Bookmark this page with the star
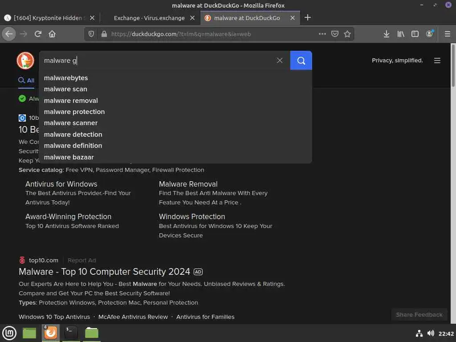Viewport: 456px width, 342px height. point(347,34)
